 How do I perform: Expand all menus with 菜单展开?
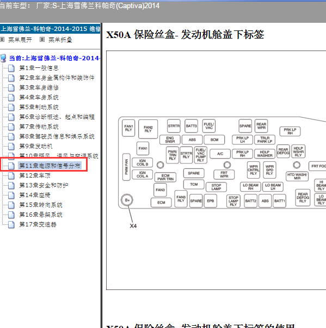click(x=20, y=40)
